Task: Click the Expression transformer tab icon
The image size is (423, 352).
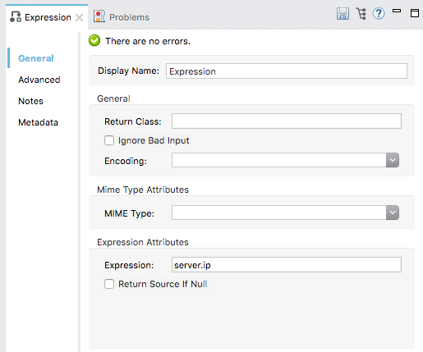Action: [x=16, y=16]
